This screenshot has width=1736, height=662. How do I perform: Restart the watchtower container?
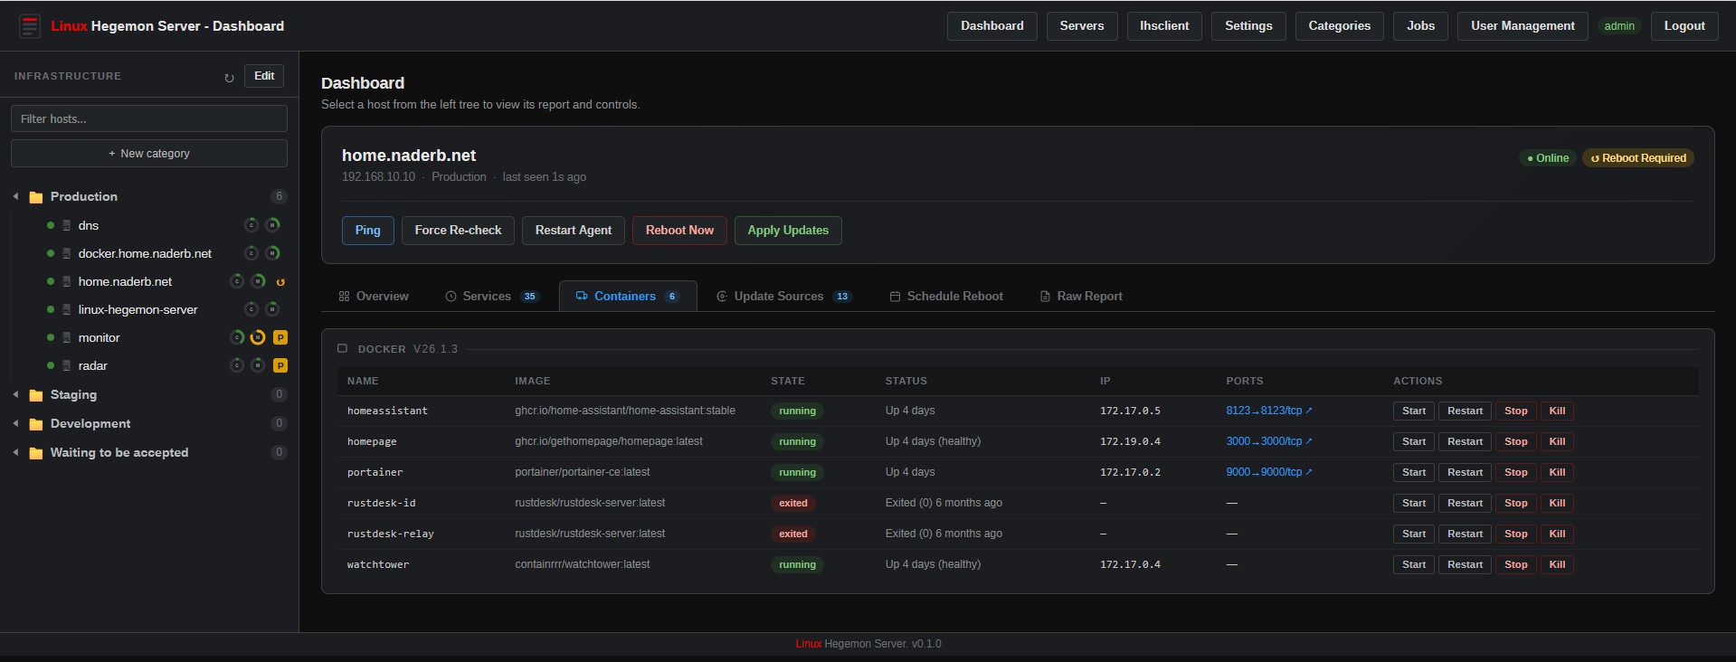click(1465, 564)
